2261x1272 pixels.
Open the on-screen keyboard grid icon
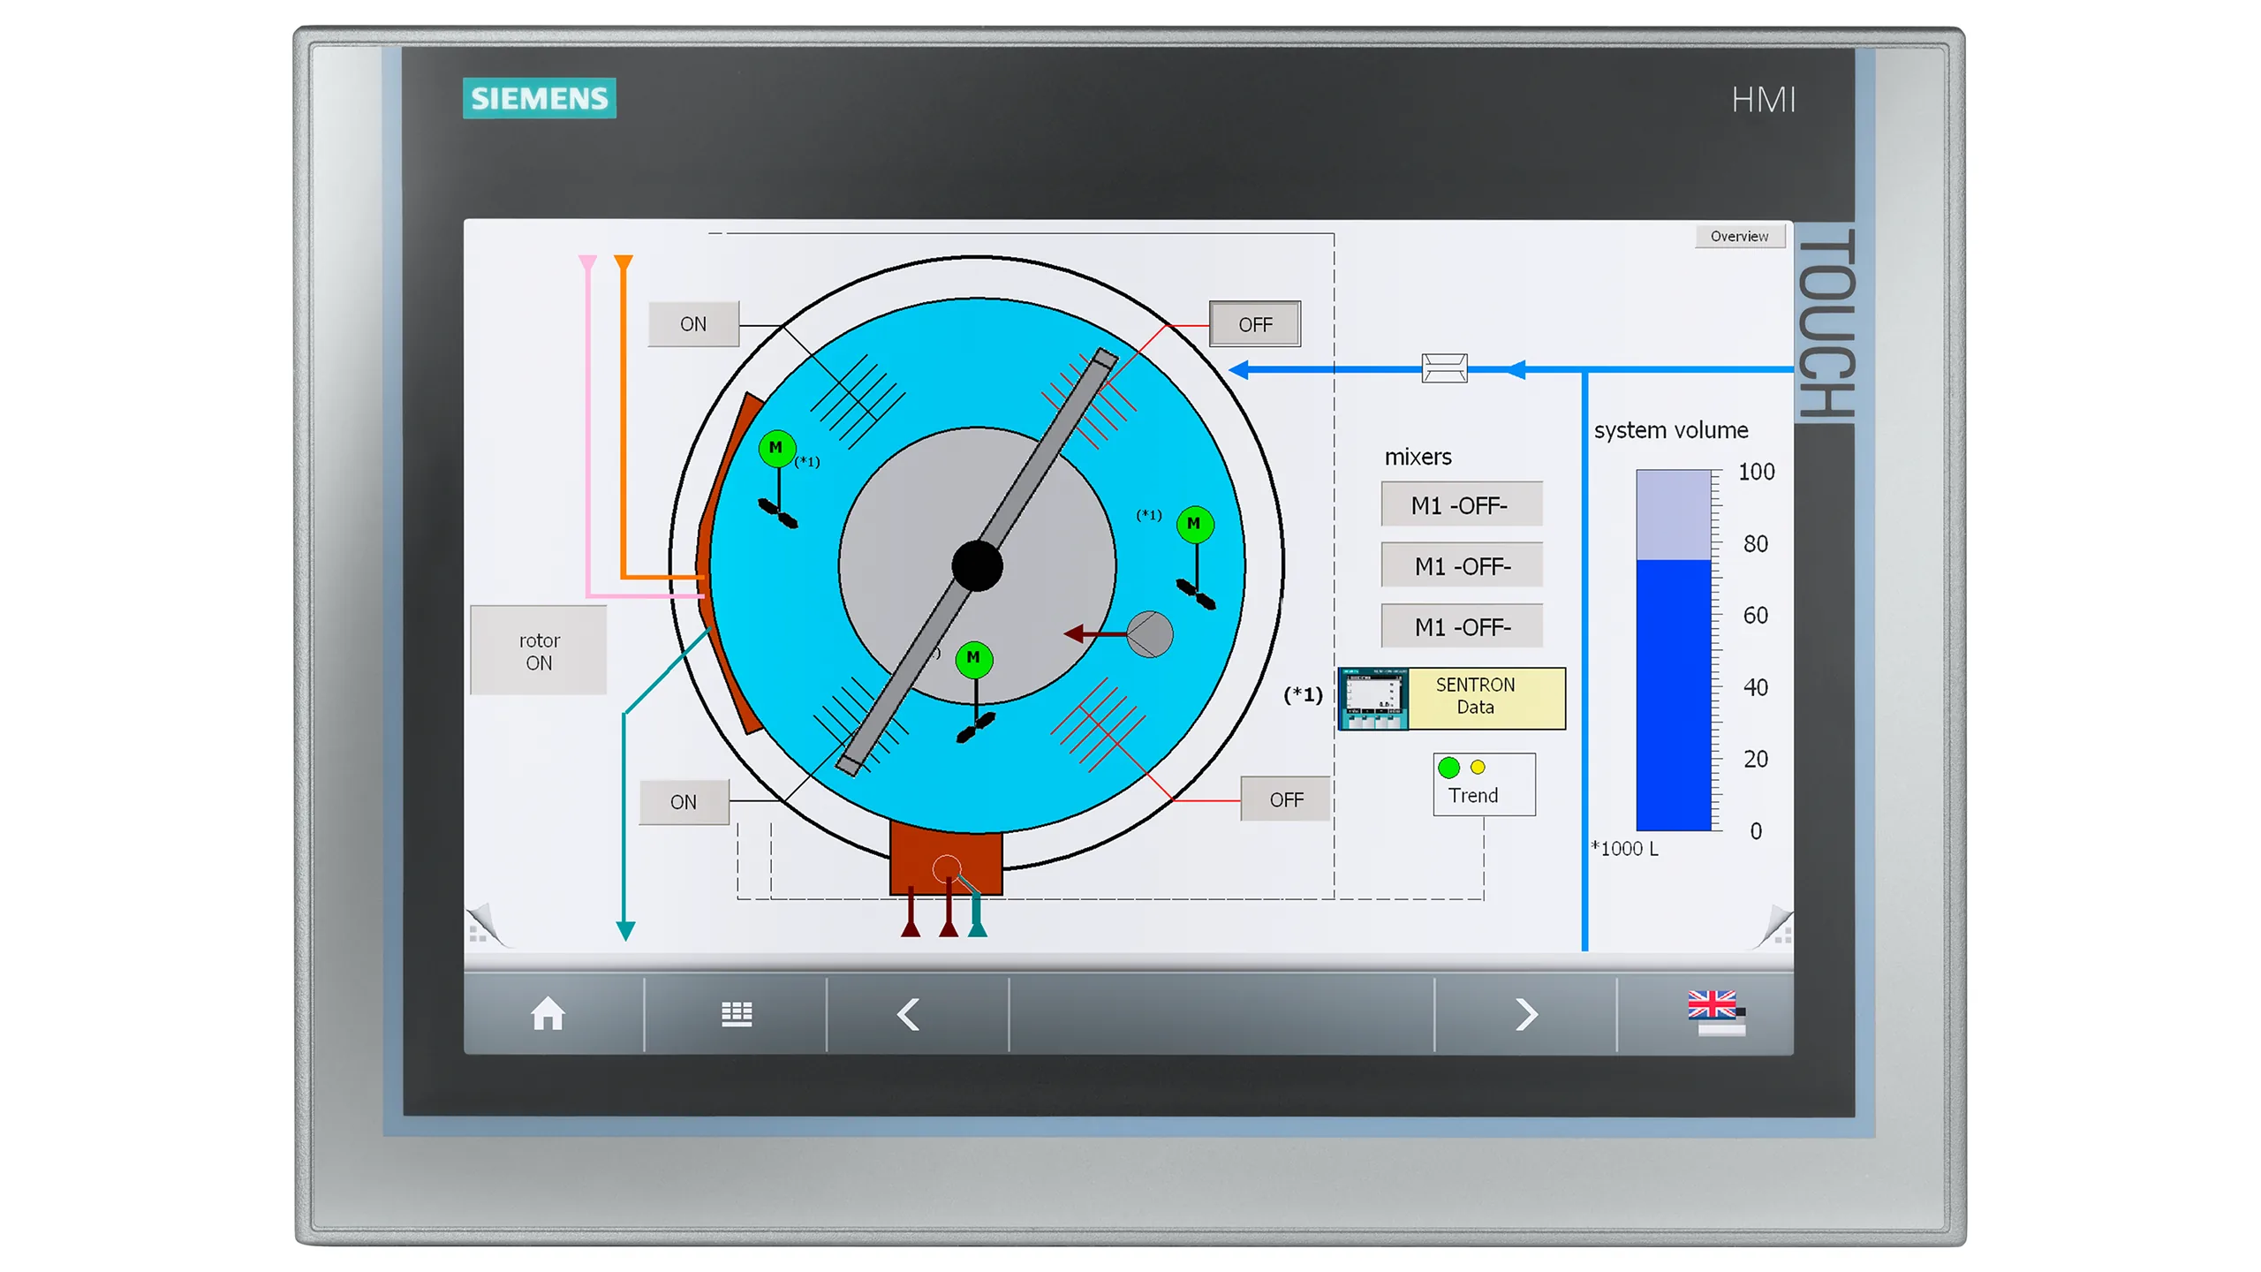(x=736, y=1014)
